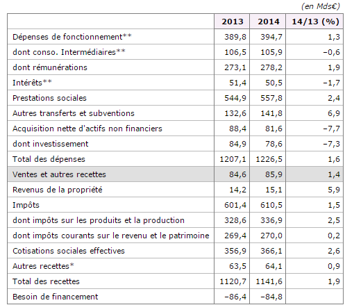Click the Prestations sociales label
The image size is (345, 305).
tap(49, 98)
